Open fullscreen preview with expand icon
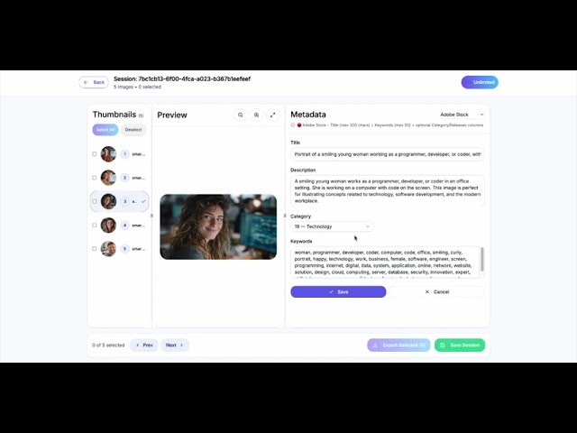This screenshot has width=577, height=433. point(272,115)
